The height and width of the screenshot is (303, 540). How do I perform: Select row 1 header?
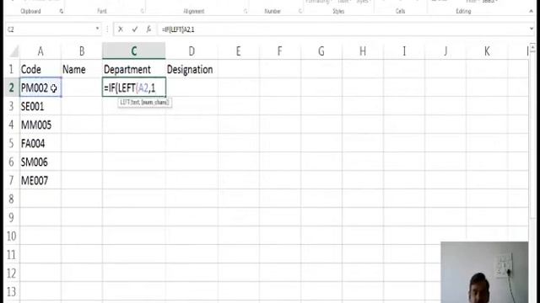coord(11,69)
